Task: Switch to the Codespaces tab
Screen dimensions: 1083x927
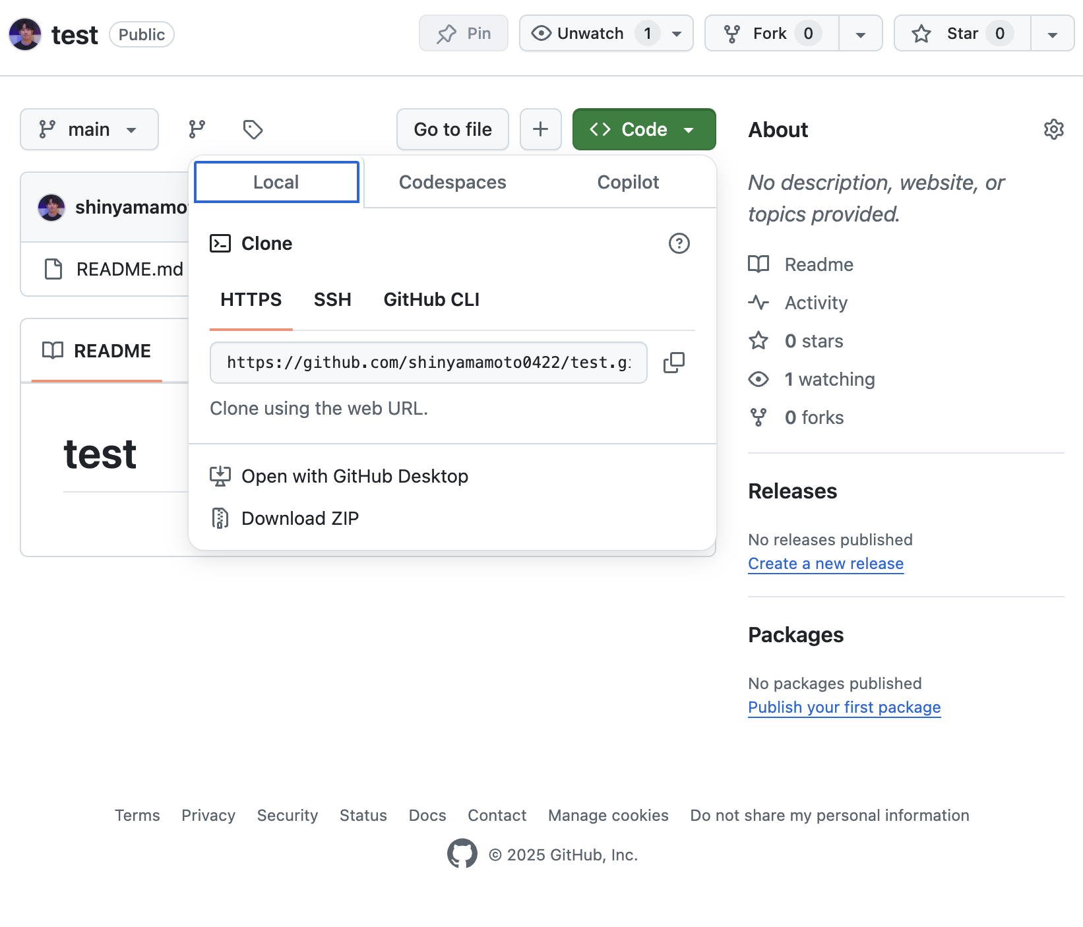Action: (452, 182)
